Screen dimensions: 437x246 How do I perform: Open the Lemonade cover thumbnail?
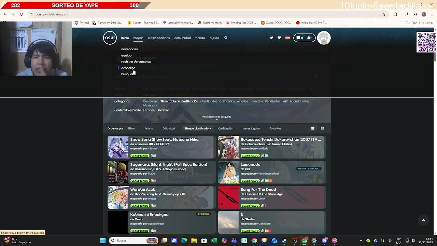[x=228, y=173]
